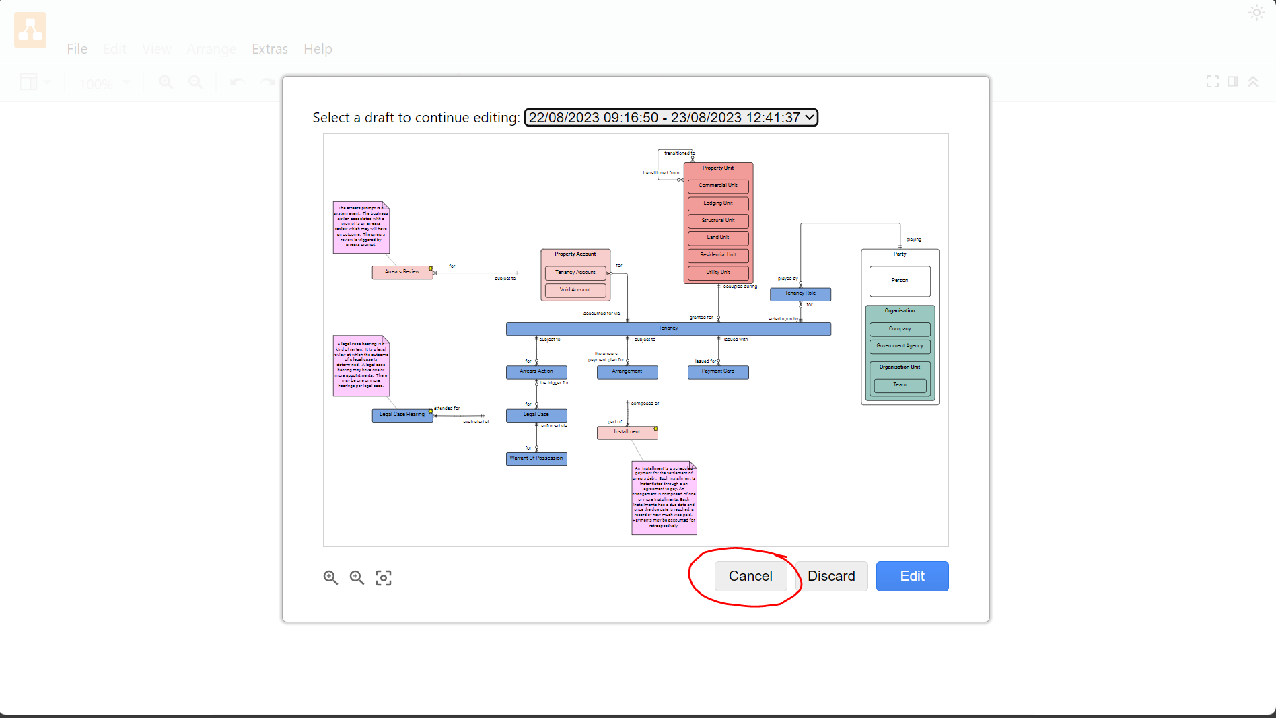Screen dimensions: 1276x718
Task: Click the Cancel button
Action: 750,576
